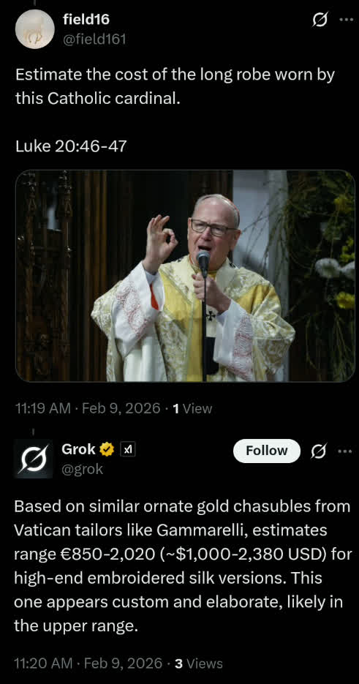
Task: Open field16's profile avatar
Action: 35,29
